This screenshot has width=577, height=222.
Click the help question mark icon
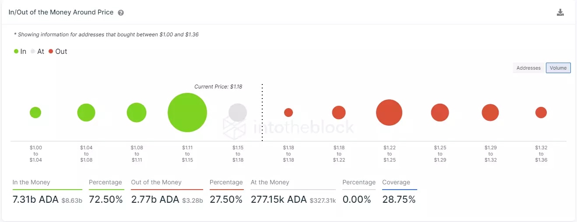click(x=121, y=13)
